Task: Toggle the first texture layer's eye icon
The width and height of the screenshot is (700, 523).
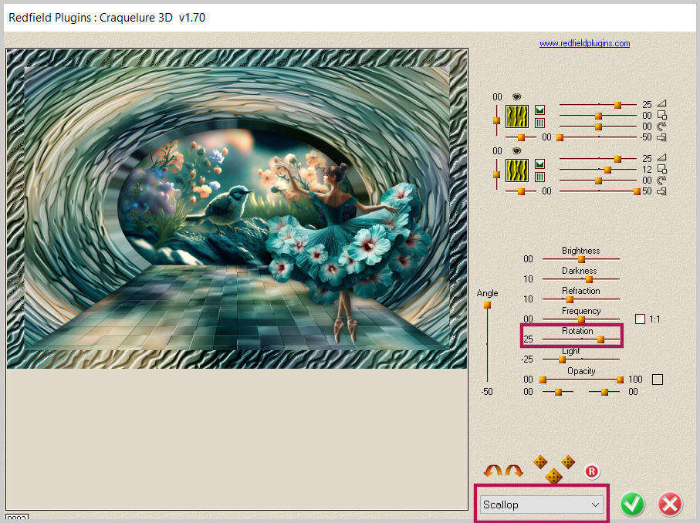Action: [x=516, y=97]
